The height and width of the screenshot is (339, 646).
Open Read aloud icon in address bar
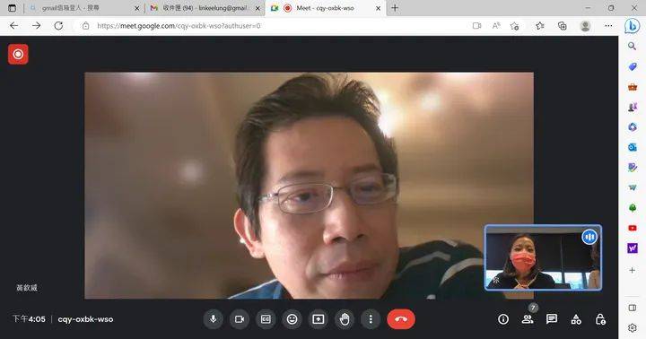[496, 25]
